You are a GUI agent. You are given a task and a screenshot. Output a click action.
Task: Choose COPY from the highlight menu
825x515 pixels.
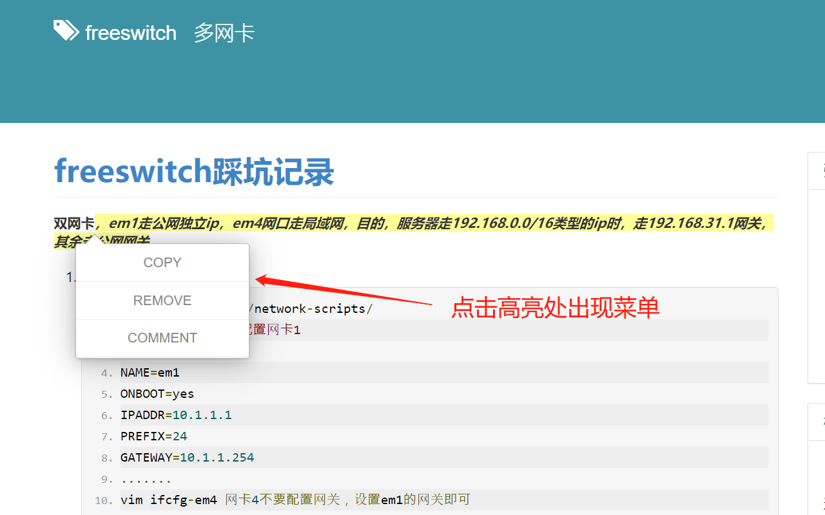pos(162,263)
